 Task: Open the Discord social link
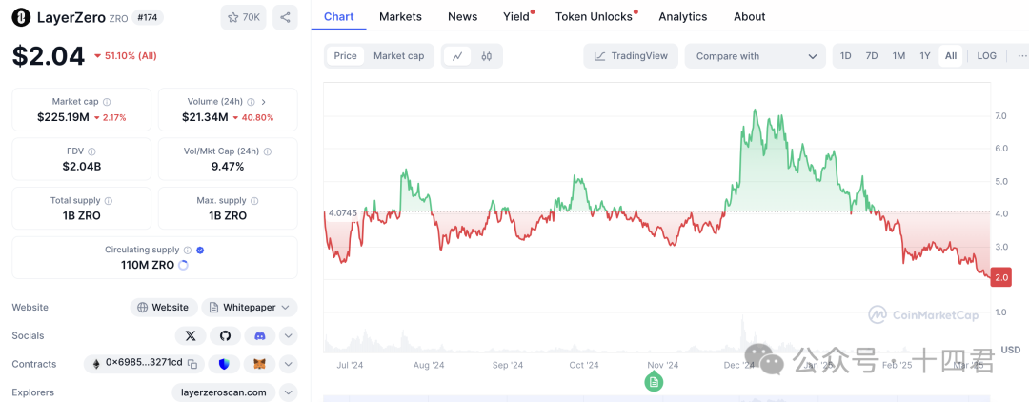pos(259,335)
